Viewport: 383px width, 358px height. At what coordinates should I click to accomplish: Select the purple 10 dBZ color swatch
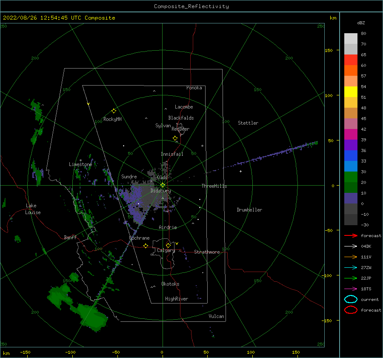[351, 198]
